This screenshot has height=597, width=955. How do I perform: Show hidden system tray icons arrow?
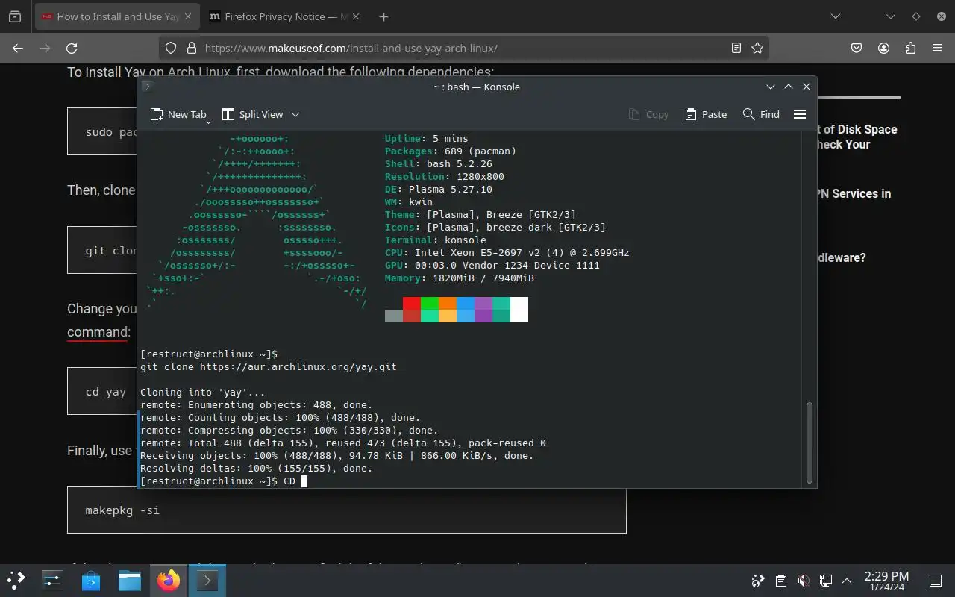(847, 581)
